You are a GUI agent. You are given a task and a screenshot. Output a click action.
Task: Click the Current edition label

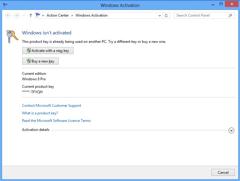coord(34,74)
